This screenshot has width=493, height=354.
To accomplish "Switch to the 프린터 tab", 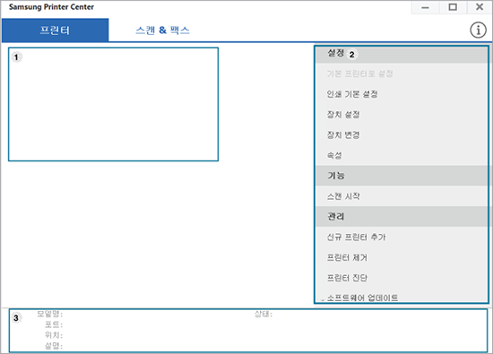I will pos(55,30).
